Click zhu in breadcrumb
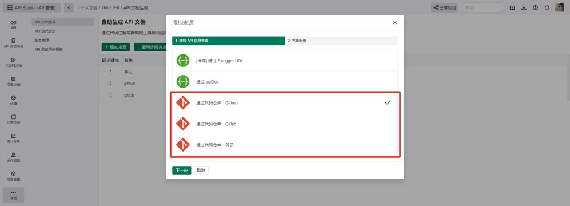This screenshot has height=206, width=570. pos(105,7)
